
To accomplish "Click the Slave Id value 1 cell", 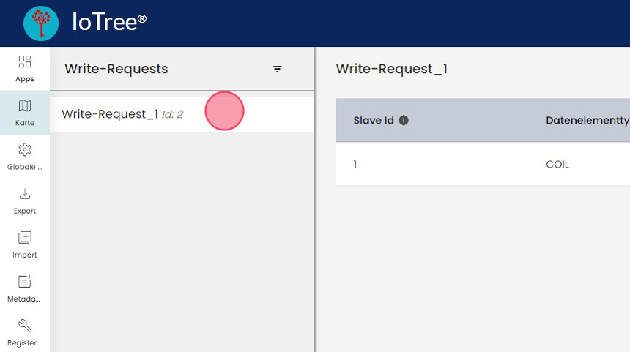I will click(355, 164).
